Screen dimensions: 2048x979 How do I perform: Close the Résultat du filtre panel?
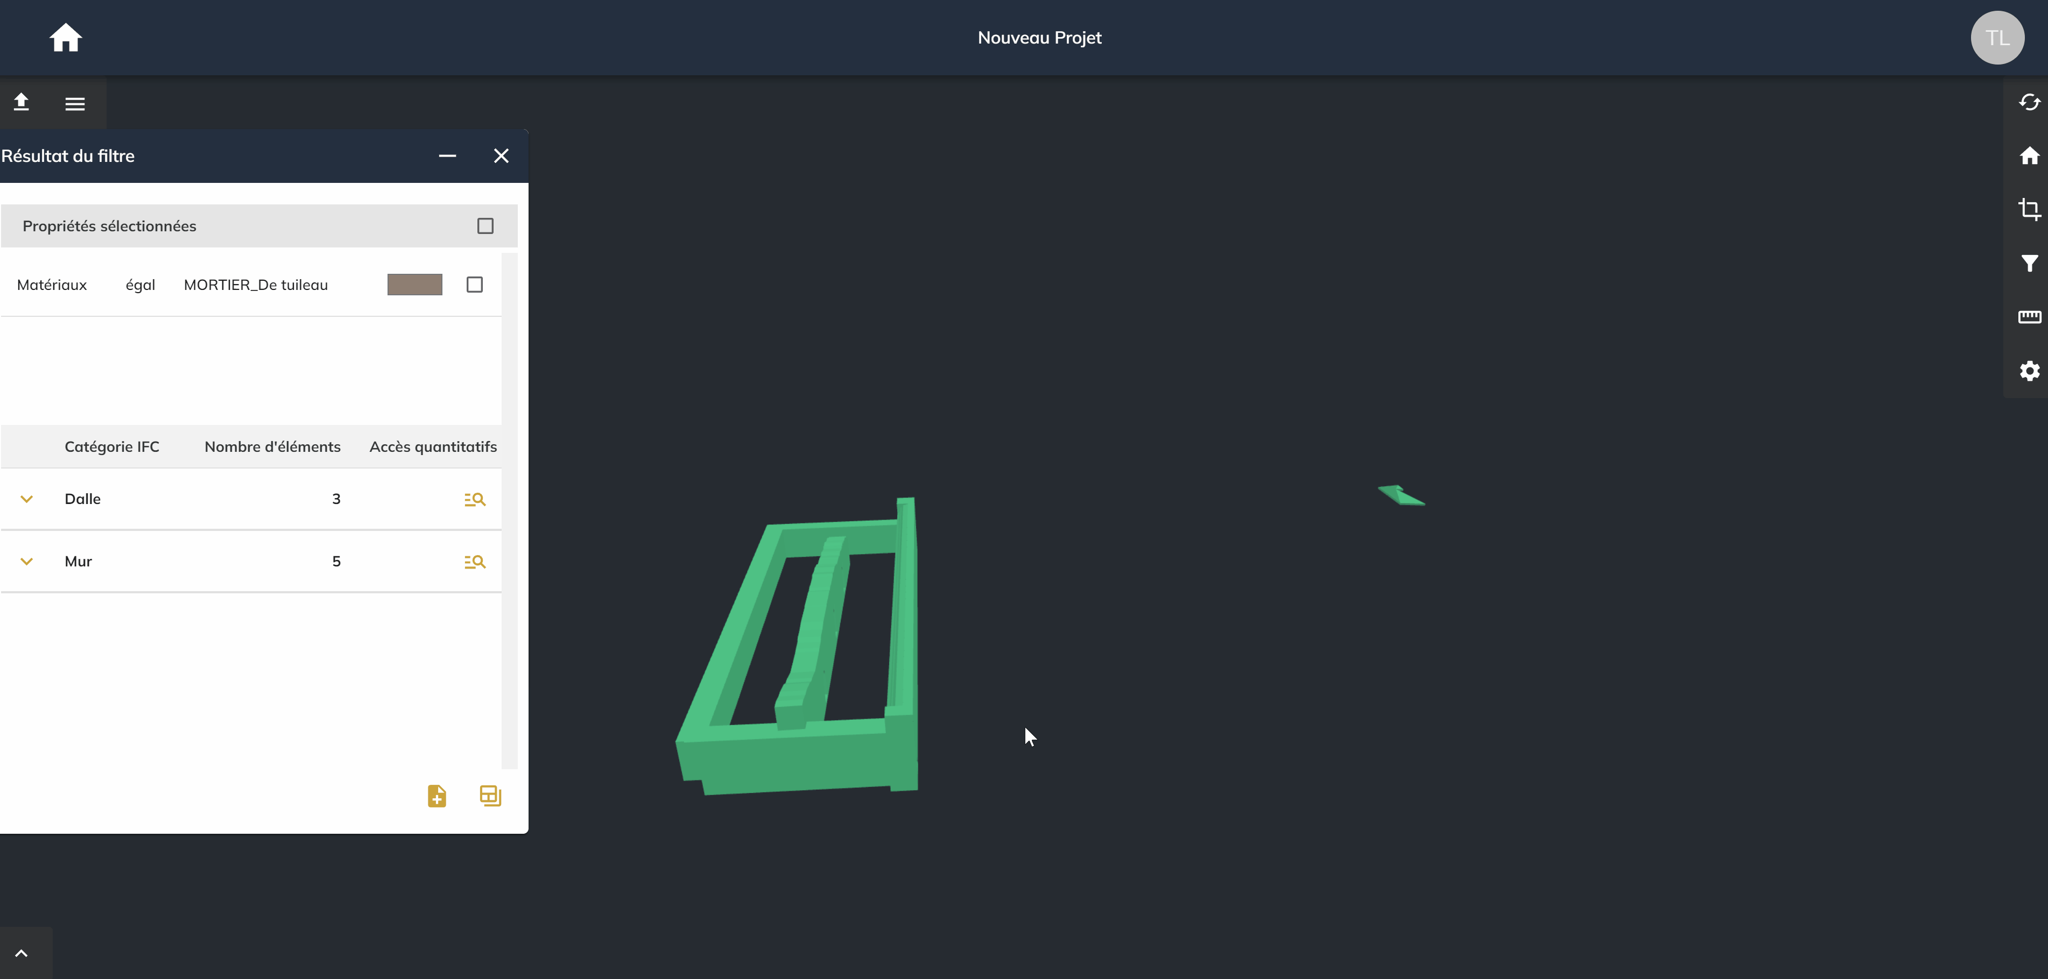[x=501, y=156]
